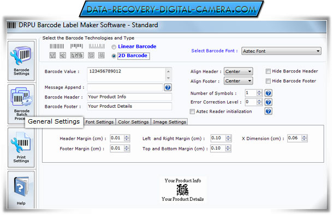Click second 2D barcode sample icon
Viewport: 333px width, 215px height.
point(63,56)
